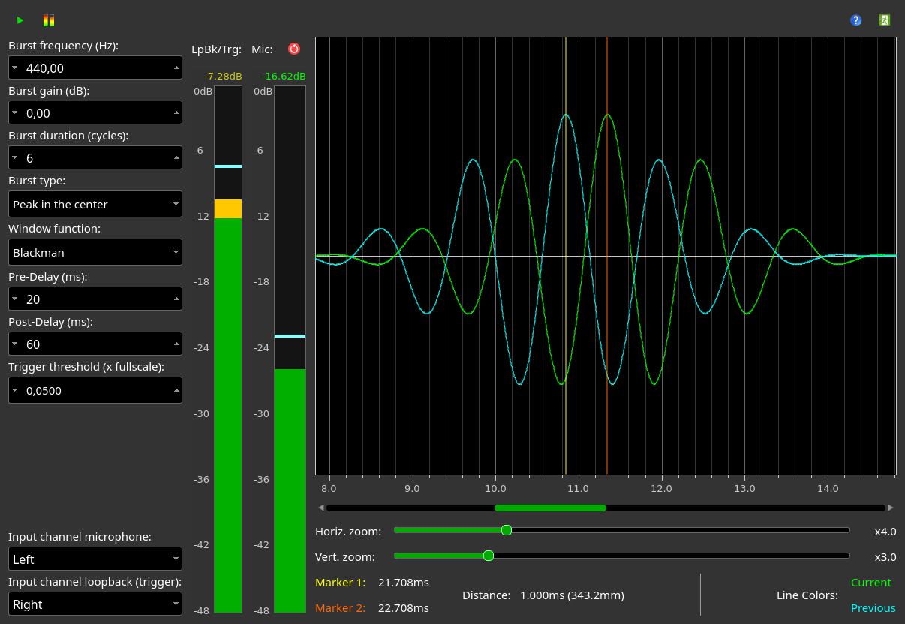Click the -7.28dB peak readout
Image resolution: width=905 pixels, height=624 pixels.
tap(223, 76)
